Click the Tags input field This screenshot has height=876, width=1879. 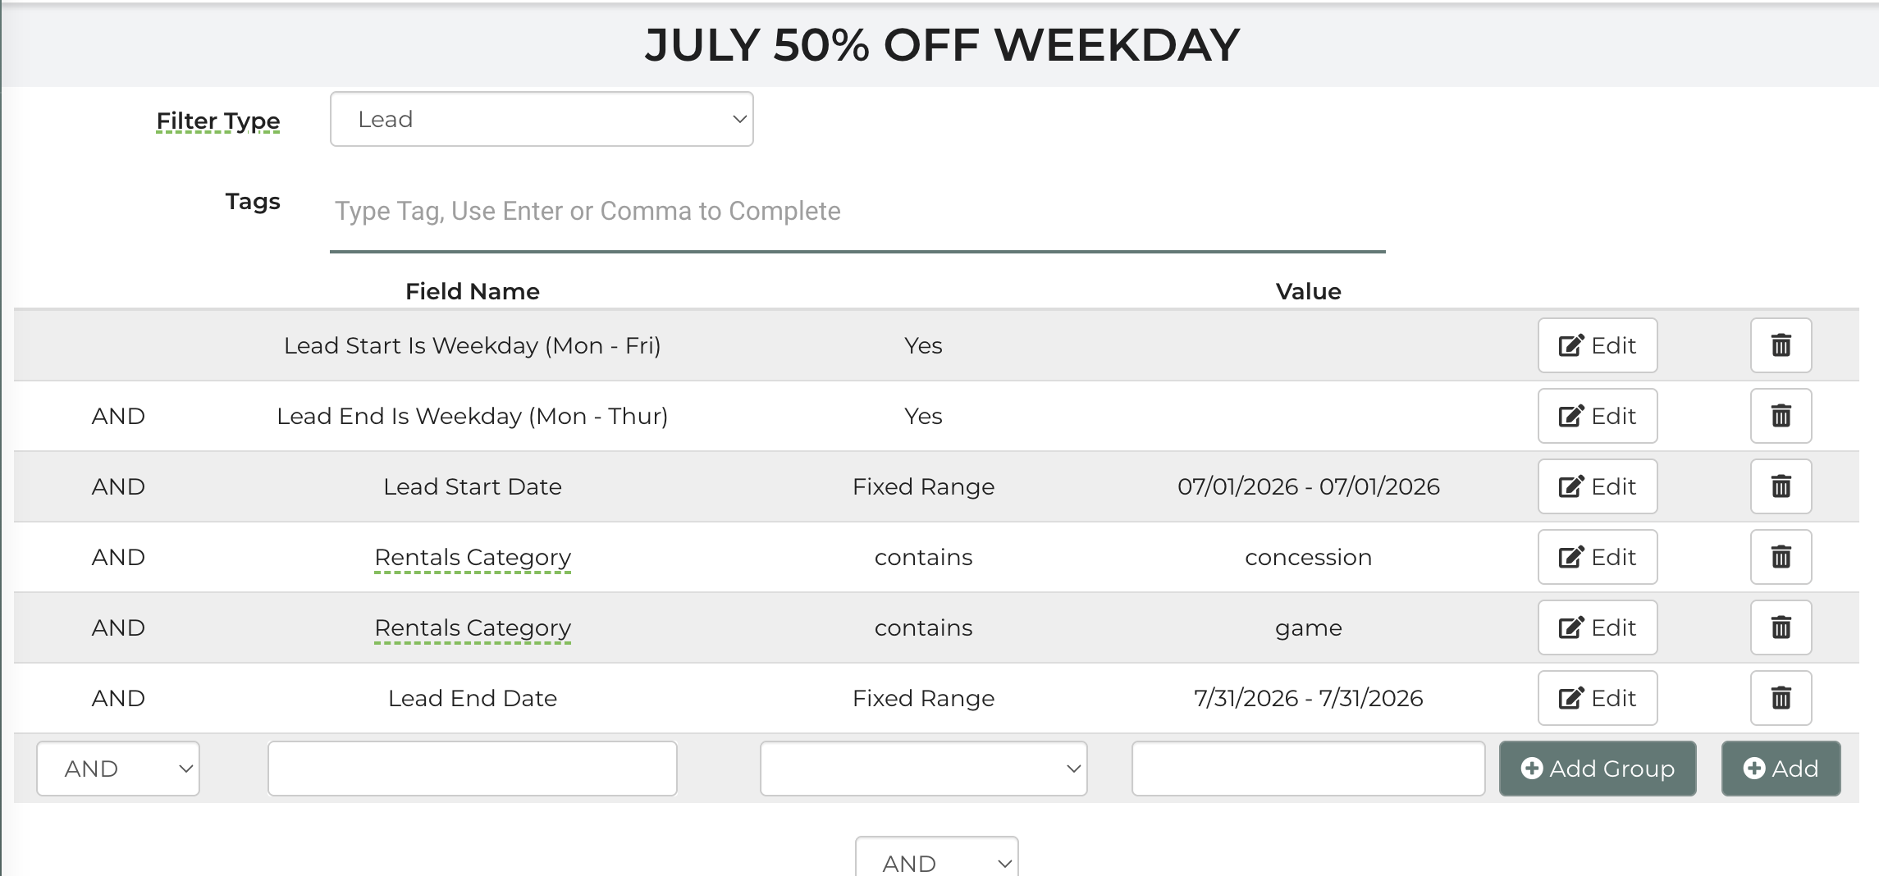[857, 212]
